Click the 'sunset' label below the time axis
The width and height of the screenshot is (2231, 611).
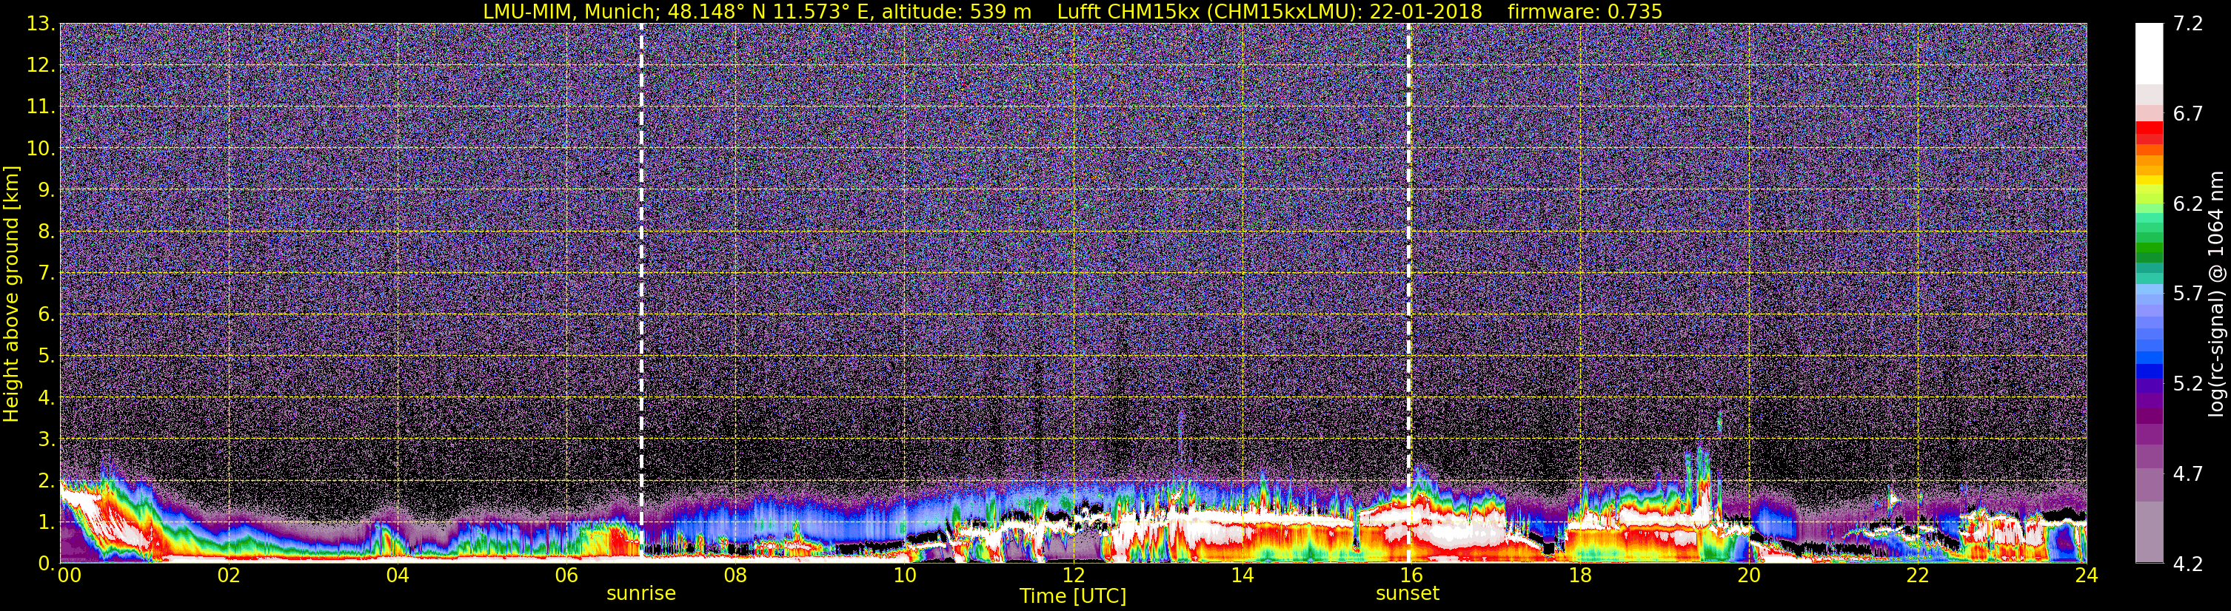pos(1408,594)
